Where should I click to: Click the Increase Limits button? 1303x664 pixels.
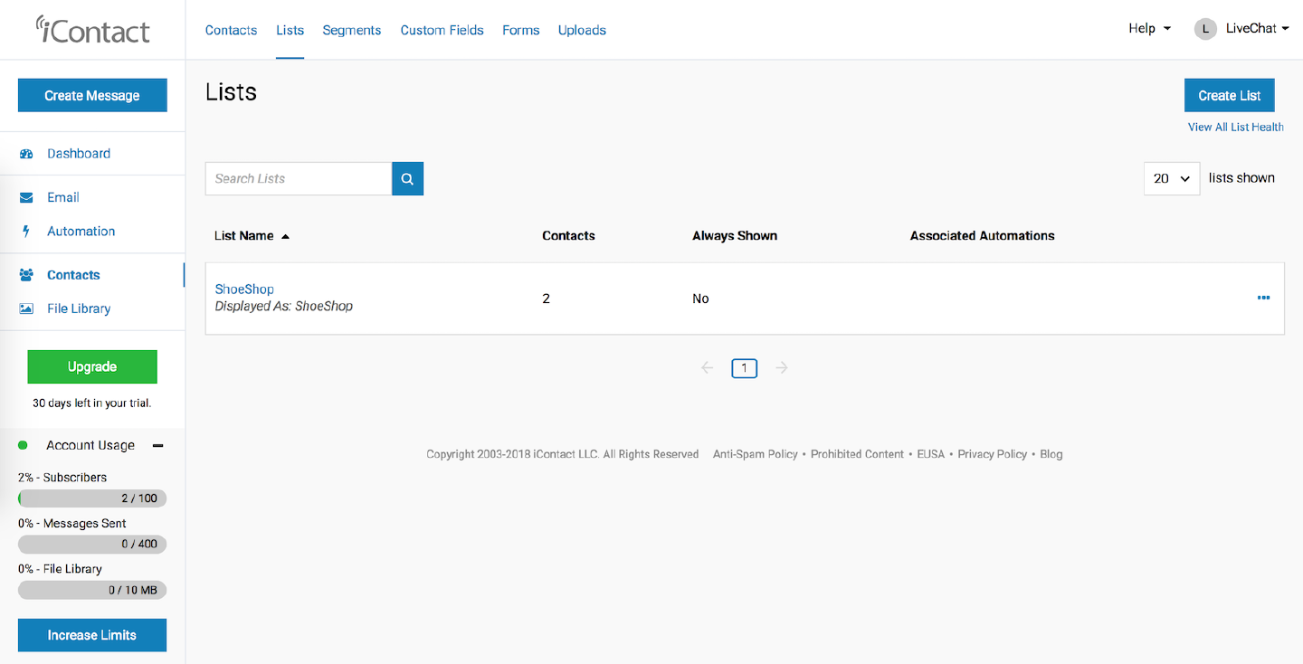click(92, 635)
